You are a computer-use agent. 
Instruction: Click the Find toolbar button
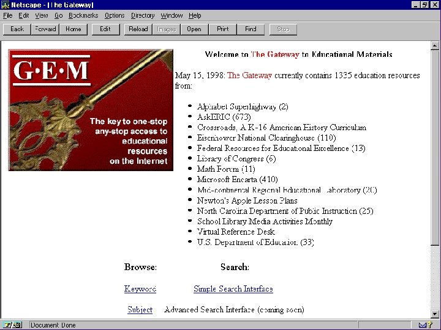[251, 29]
